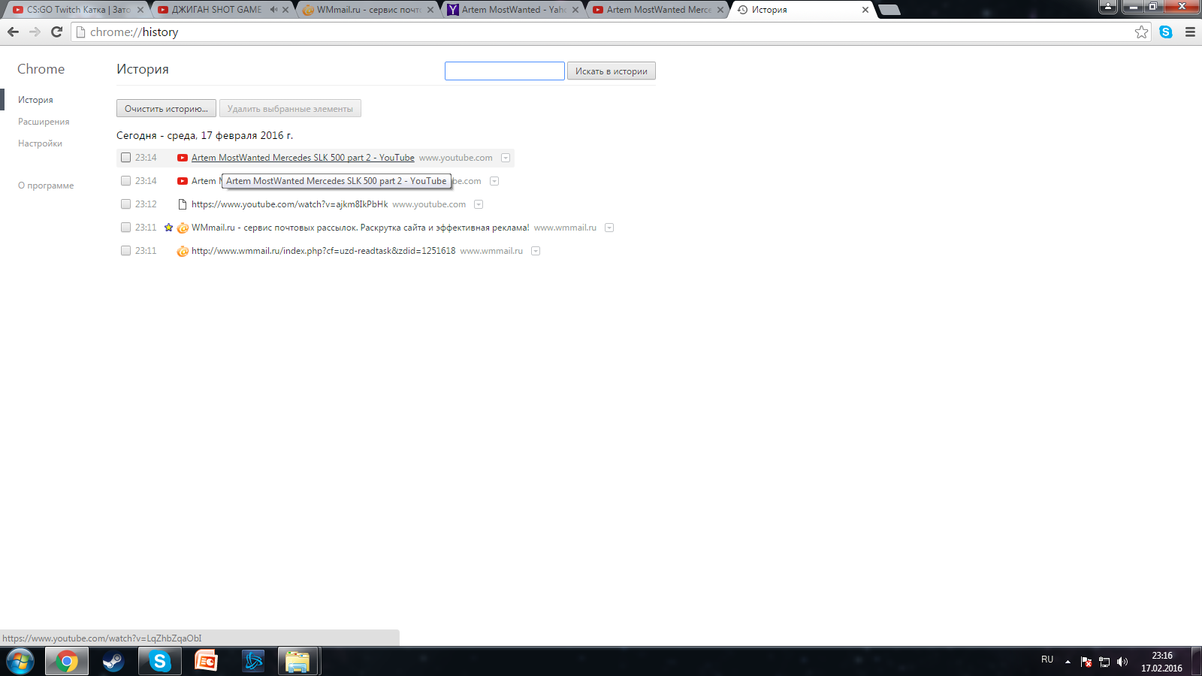Open Настройки in the sidebar
This screenshot has height=676, width=1202.
40,143
